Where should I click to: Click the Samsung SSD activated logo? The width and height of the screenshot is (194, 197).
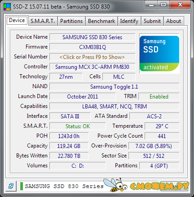click(x=159, y=54)
